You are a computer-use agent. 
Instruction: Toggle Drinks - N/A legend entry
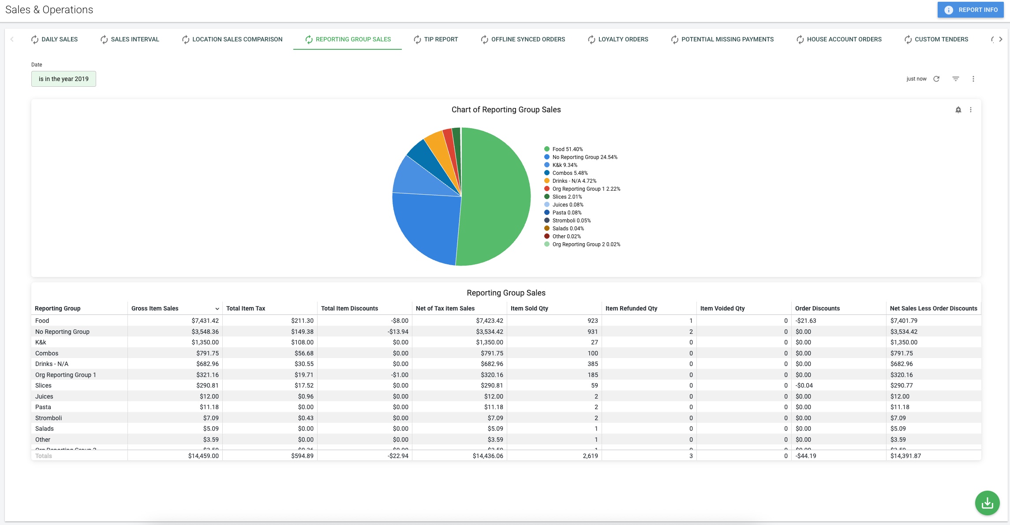coord(570,181)
